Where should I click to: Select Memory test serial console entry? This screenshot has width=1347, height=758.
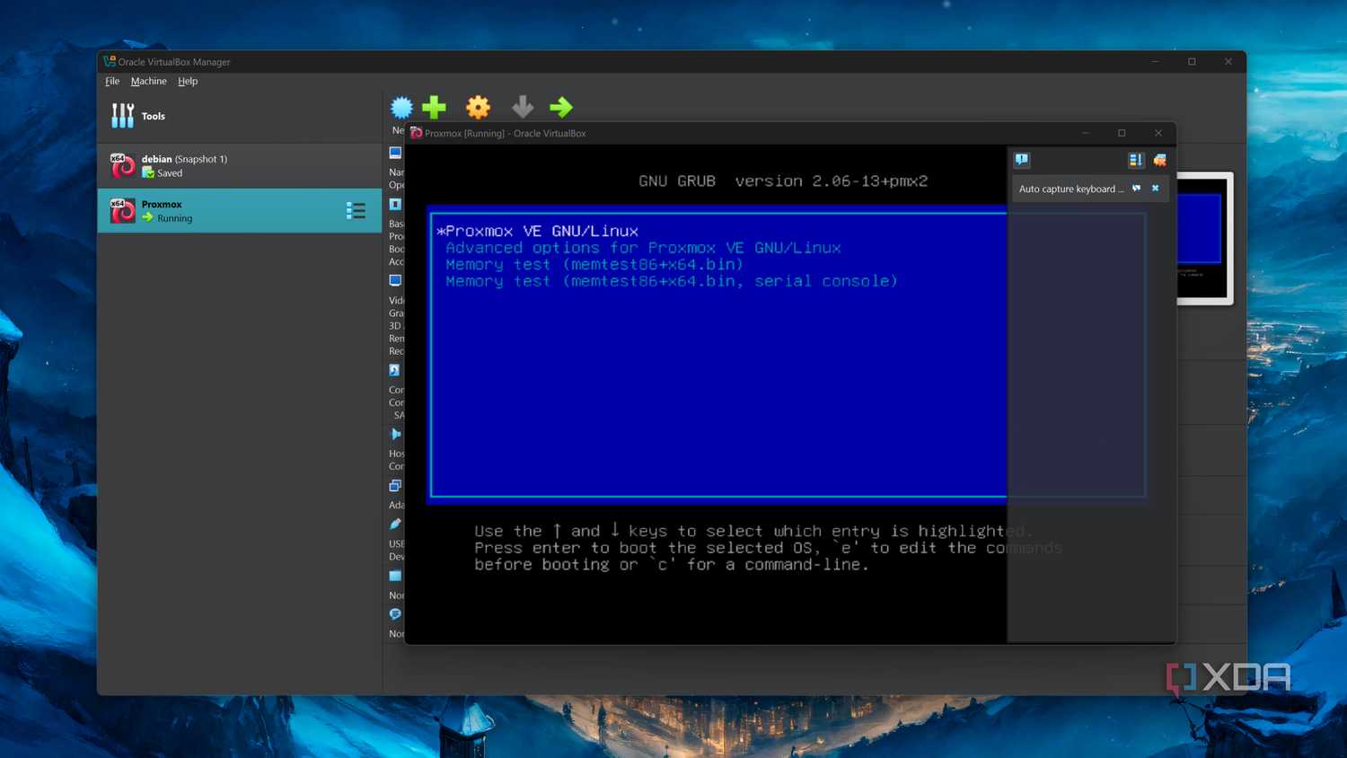pyautogui.click(x=672, y=281)
